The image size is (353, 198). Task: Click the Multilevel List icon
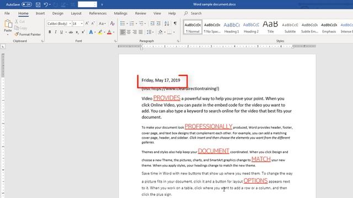pos(141,23)
